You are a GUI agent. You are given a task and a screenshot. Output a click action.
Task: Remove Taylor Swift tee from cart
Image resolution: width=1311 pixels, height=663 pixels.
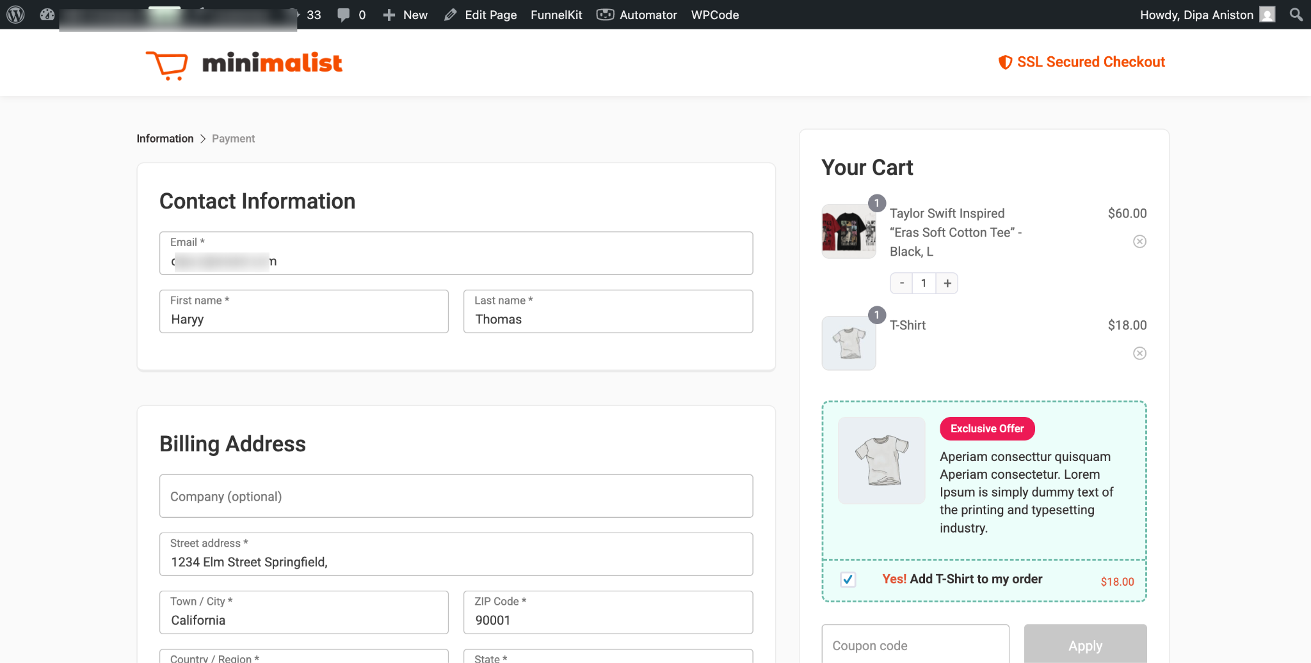point(1139,242)
